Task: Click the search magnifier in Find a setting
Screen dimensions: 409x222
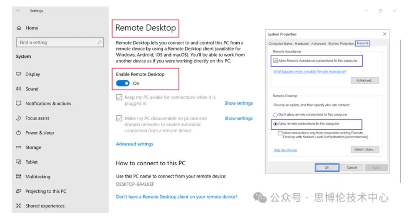Action: point(99,42)
